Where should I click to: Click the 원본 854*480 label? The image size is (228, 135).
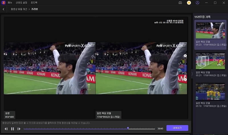[x=9, y=115]
